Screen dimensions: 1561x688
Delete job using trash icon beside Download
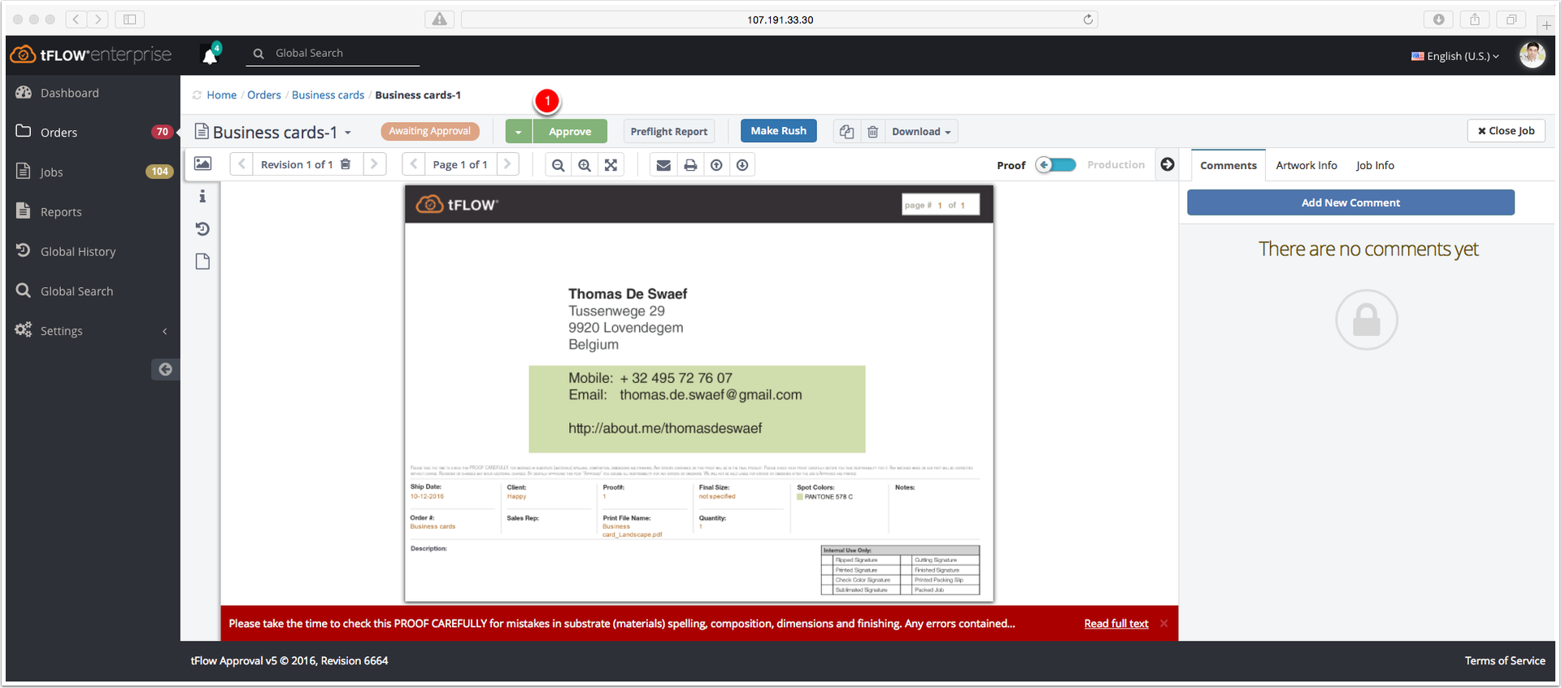tap(872, 132)
